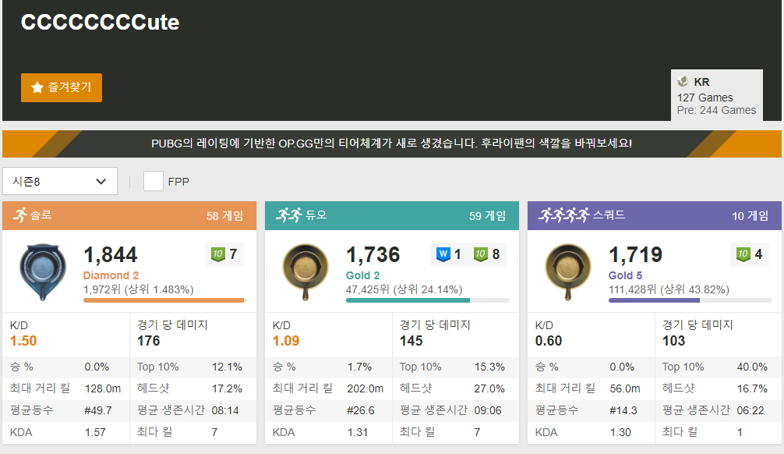Click the duo blue win badge icon

tap(443, 254)
